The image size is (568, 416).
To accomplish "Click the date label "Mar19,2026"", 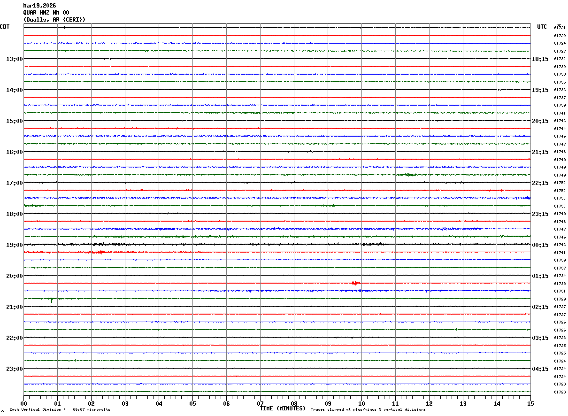I will click(39, 6).
